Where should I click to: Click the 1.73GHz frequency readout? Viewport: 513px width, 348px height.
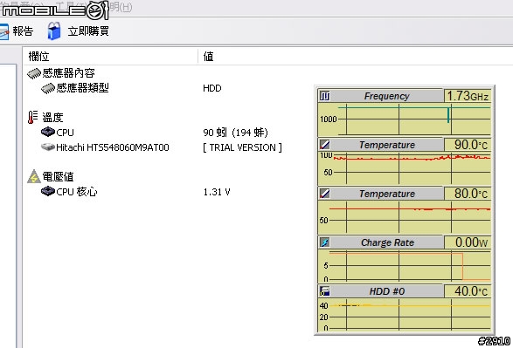(x=468, y=96)
